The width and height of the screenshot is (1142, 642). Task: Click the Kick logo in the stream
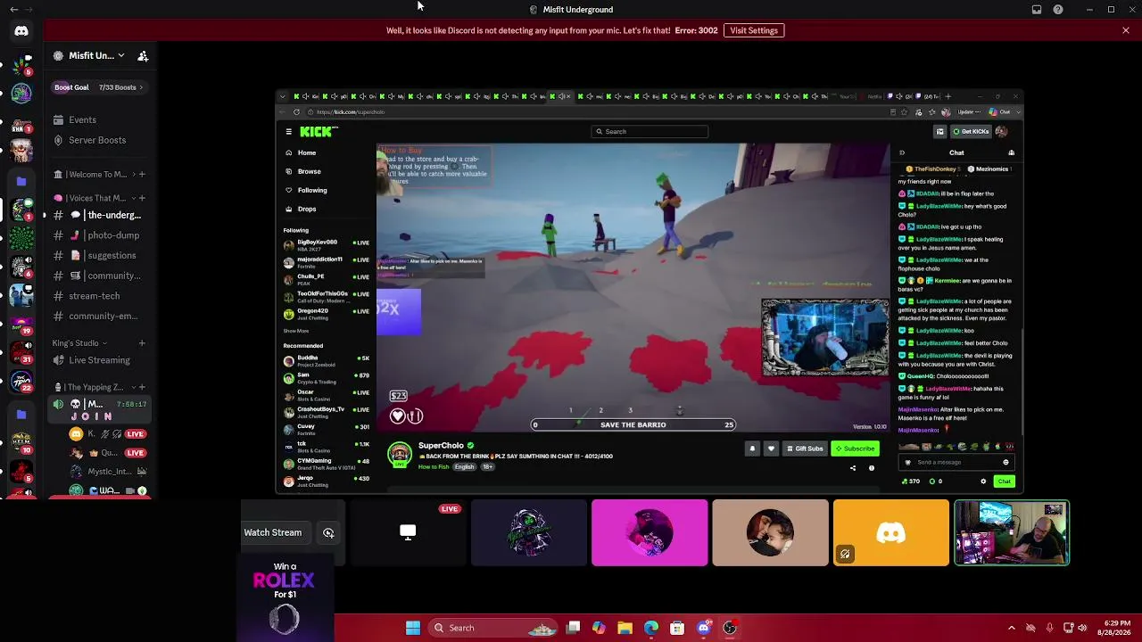point(319,132)
